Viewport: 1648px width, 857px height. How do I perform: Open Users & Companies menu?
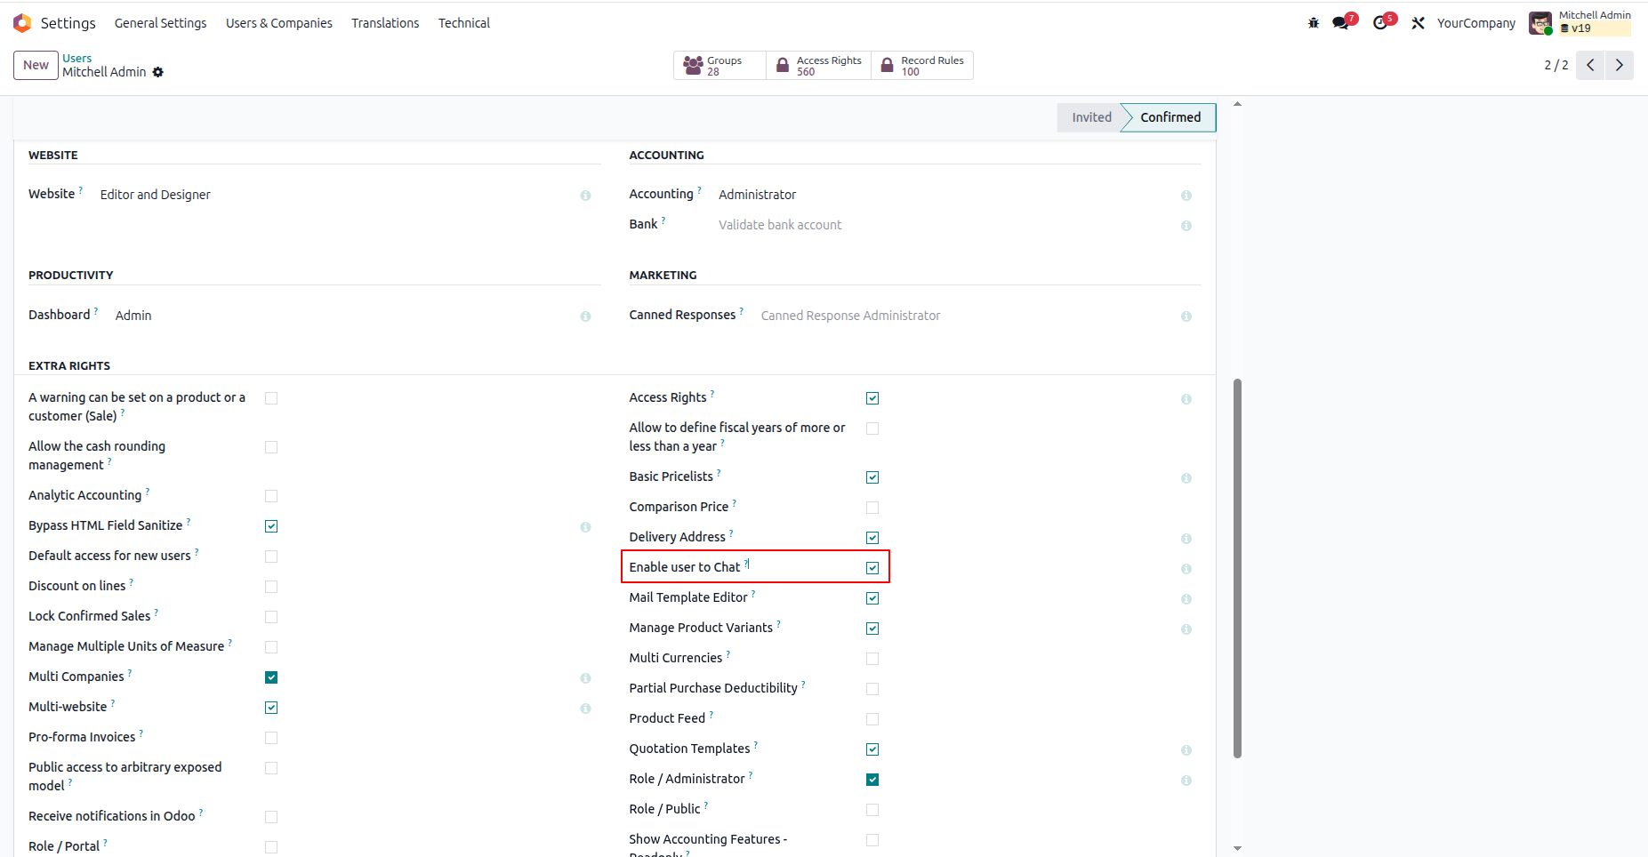point(279,23)
